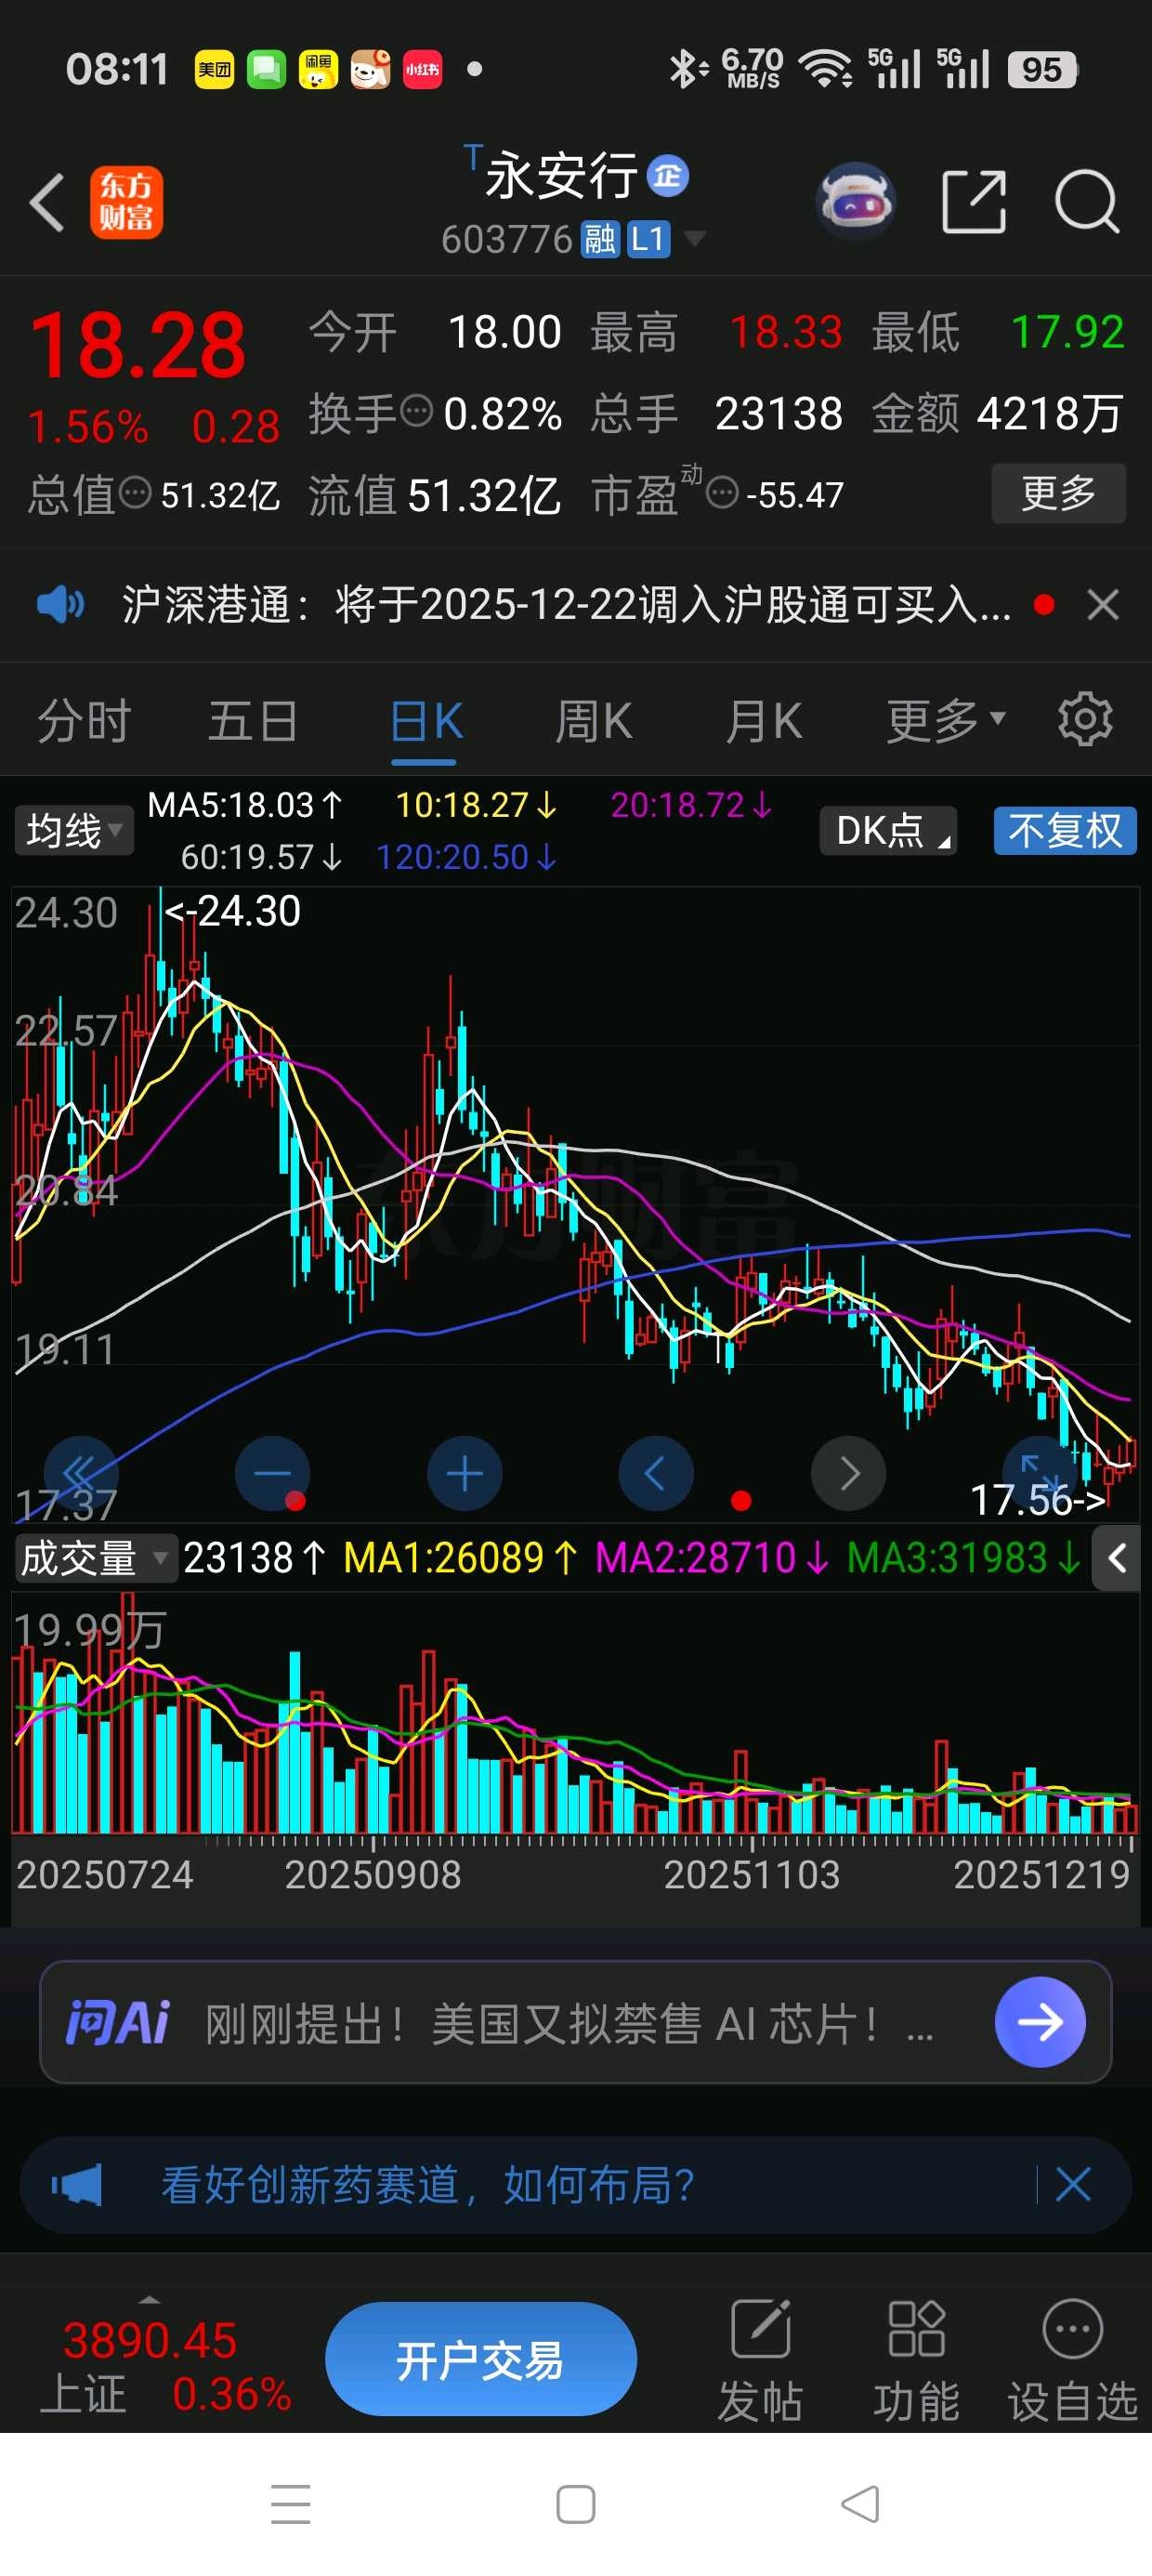Switch to the 五日 tab

coord(253,721)
